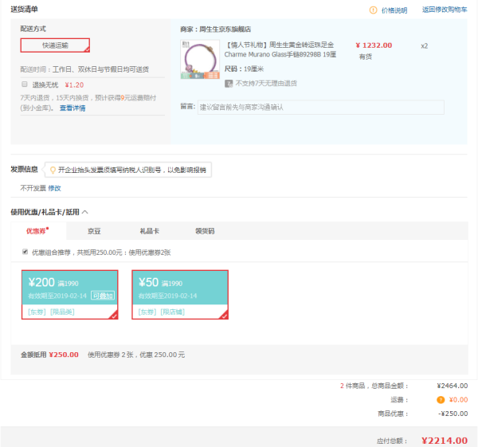The height and width of the screenshot is (447, 478).
Task: Click the 商品优惠 -¥250.00 value
Action: [x=453, y=414]
